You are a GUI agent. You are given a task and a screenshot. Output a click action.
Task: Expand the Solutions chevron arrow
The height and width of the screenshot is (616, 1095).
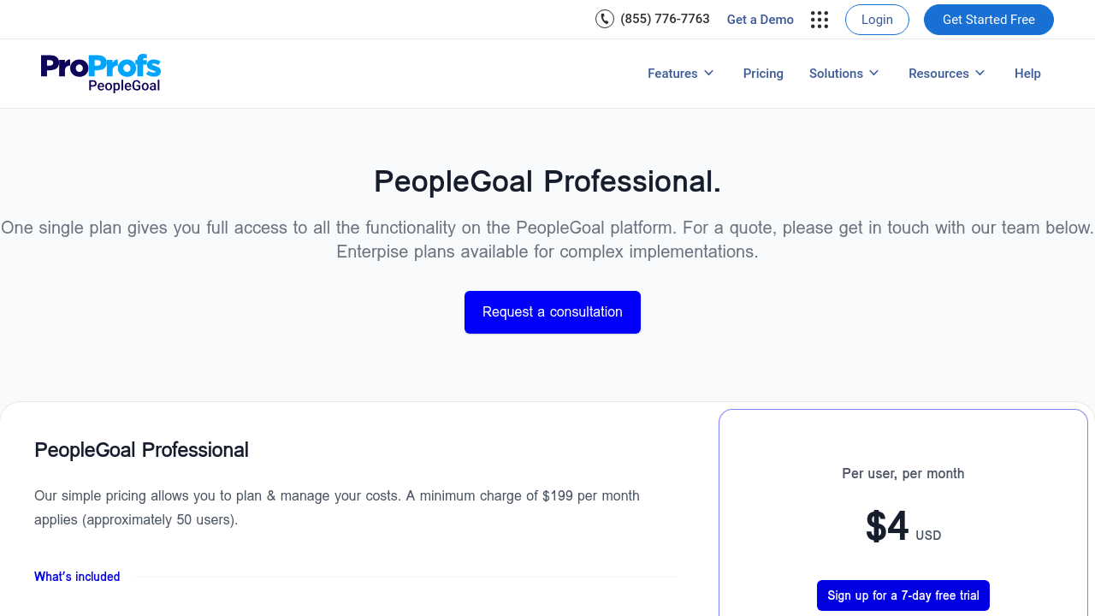click(x=874, y=74)
